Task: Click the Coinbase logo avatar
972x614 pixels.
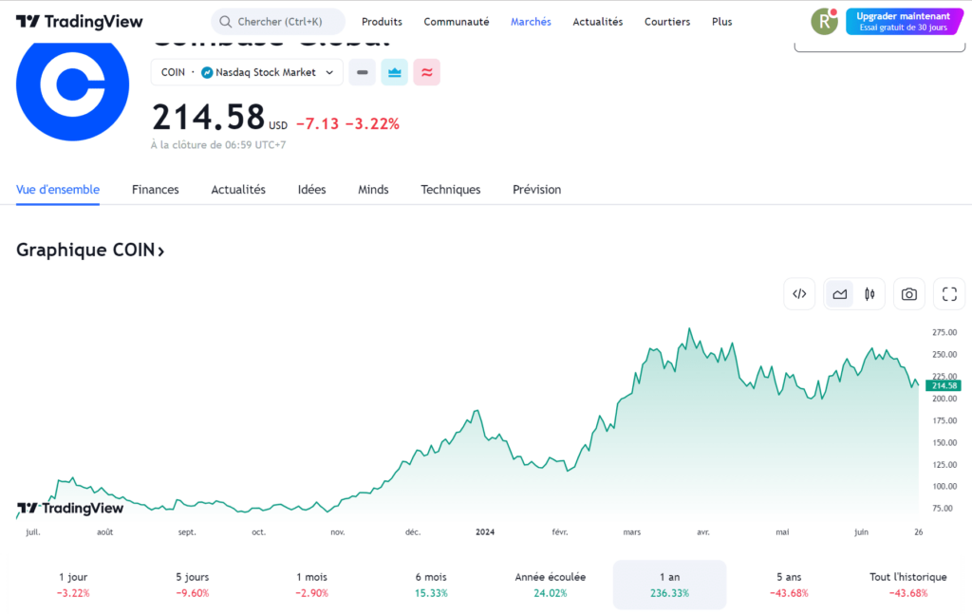Action: [x=72, y=85]
